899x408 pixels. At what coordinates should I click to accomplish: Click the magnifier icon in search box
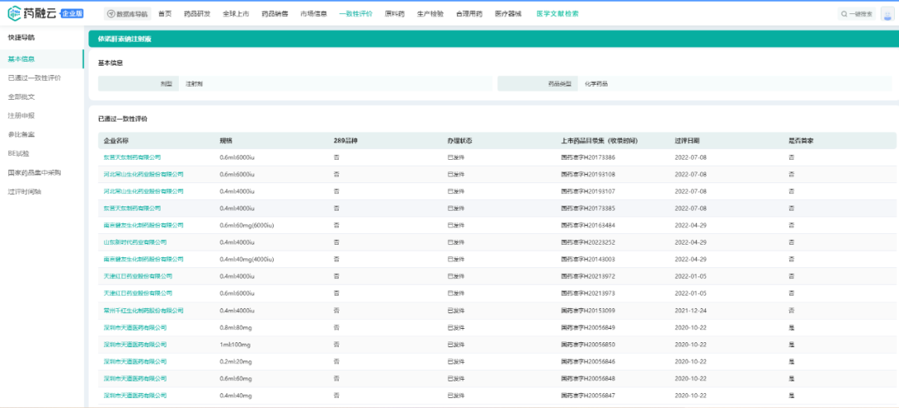point(845,14)
